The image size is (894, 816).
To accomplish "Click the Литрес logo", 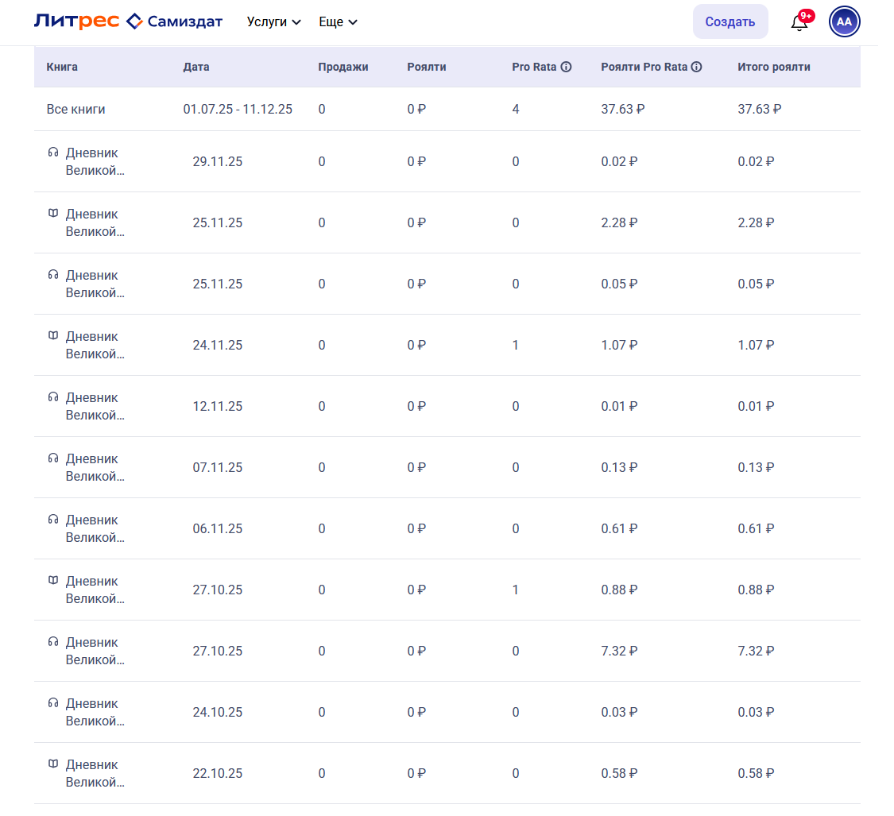I will pyautogui.click(x=76, y=21).
